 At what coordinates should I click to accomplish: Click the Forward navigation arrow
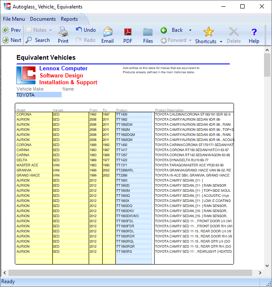coord(173,40)
